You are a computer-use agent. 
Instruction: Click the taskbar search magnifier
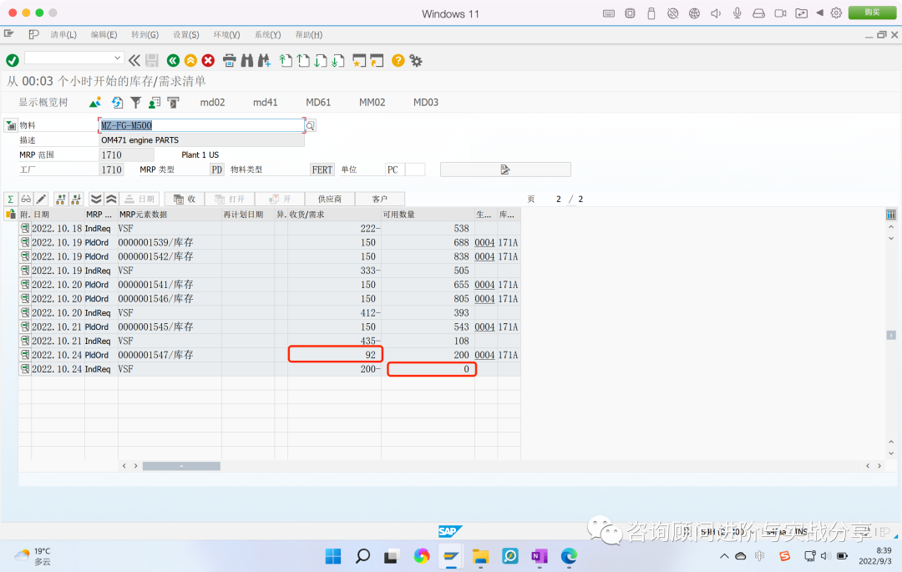click(x=362, y=556)
